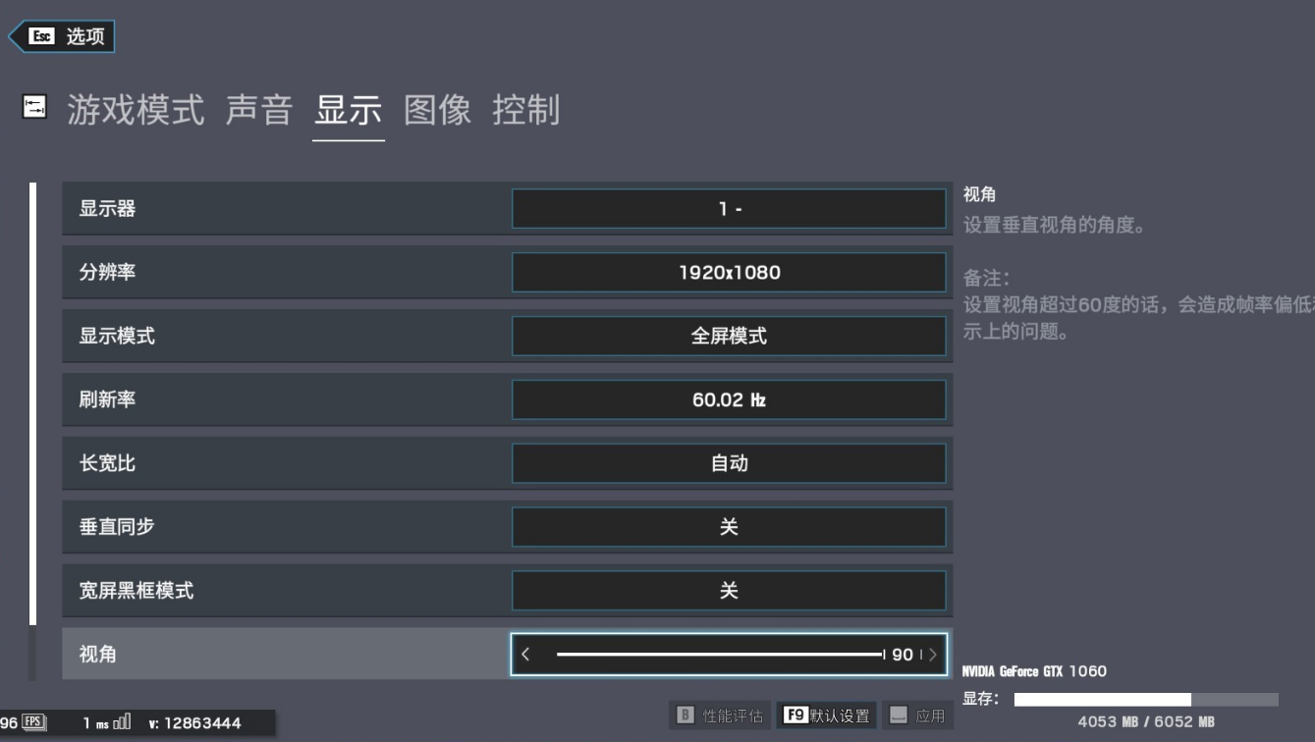Switch to the 图像 tab
Image resolution: width=1315 pixels, height=742 pixels.
[x=437, y=110]
